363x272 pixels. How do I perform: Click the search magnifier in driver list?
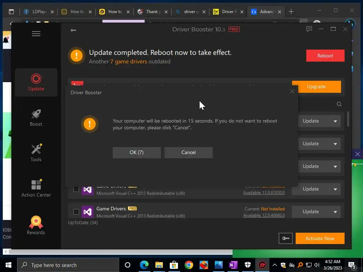pyautogui.click(x=339, y=104)
